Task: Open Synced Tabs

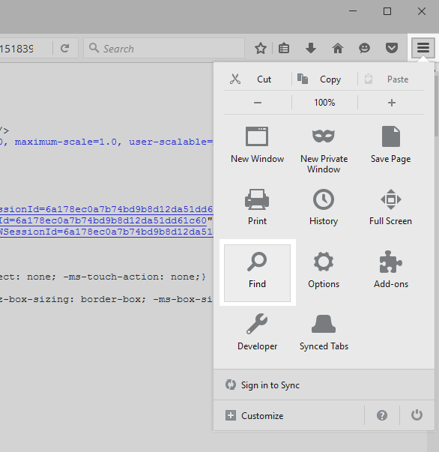Action: (x=324, y=332)
